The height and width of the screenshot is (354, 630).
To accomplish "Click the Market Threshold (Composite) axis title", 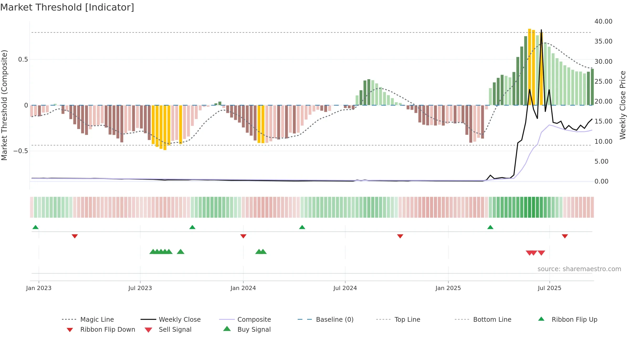I will [4, 105].
